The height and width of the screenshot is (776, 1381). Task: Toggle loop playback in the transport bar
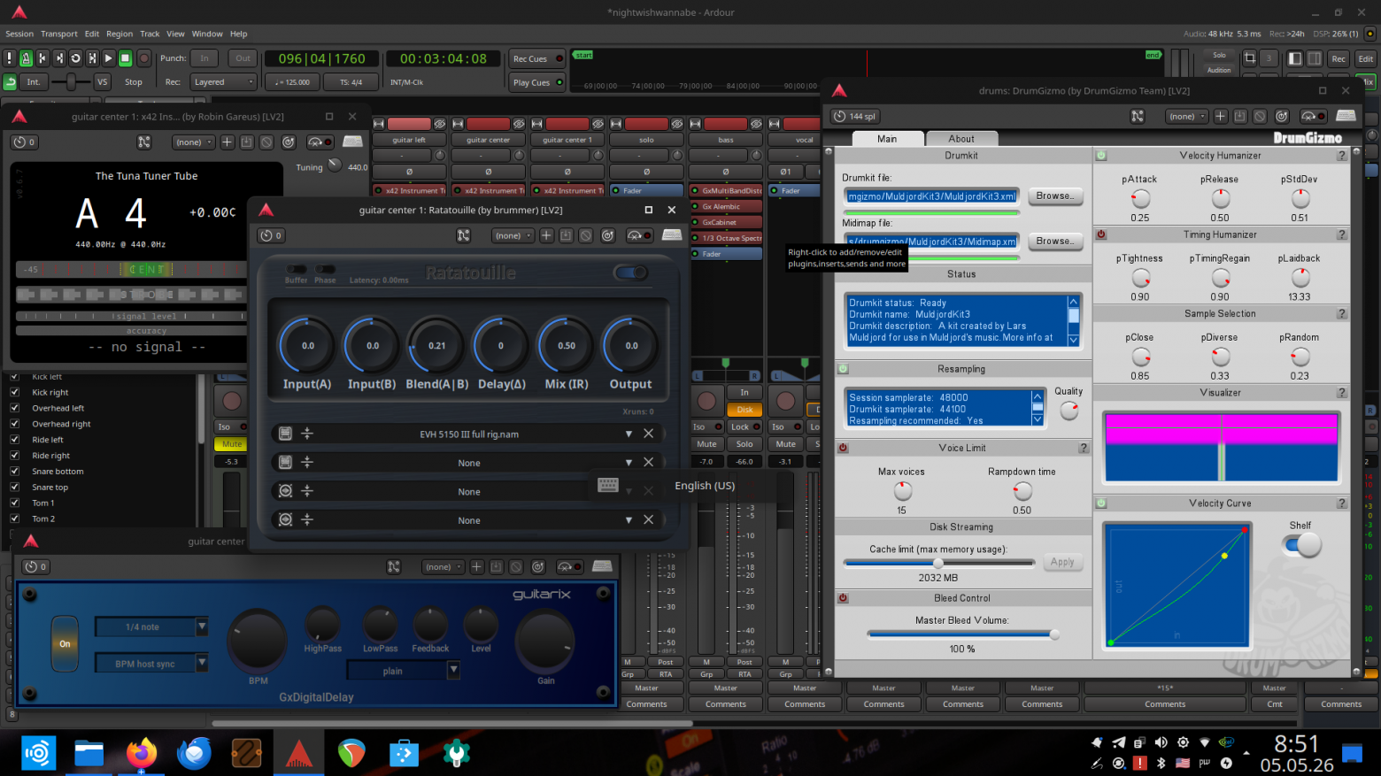pyautogui.click(x=76, y=58)
